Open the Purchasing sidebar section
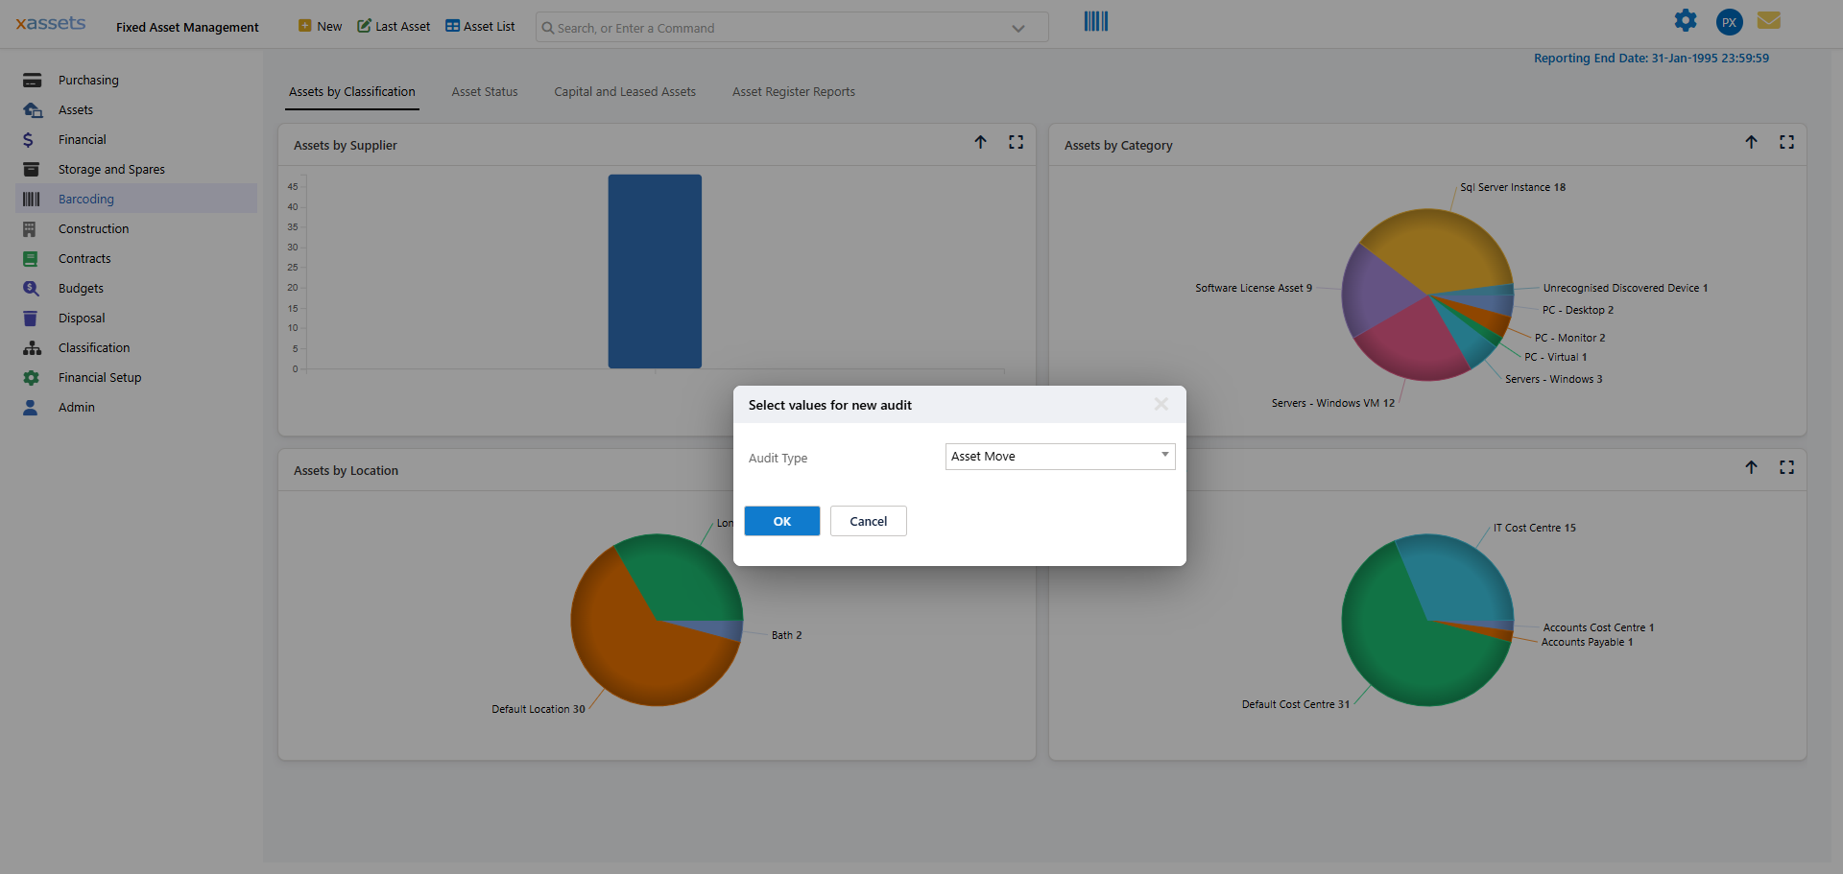This screenshot has height=874, width=1843. 32,80
